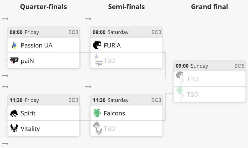
Task: Open 09:00 Sunday BO5 grand final header
Action: (210, 66)
